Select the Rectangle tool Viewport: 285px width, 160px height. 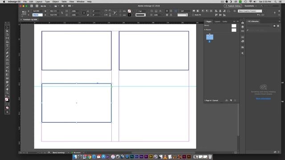click(7, 64)
